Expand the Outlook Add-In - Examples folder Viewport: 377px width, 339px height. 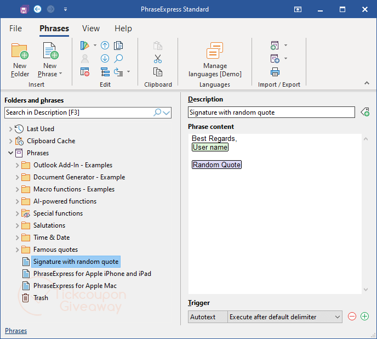17,165
